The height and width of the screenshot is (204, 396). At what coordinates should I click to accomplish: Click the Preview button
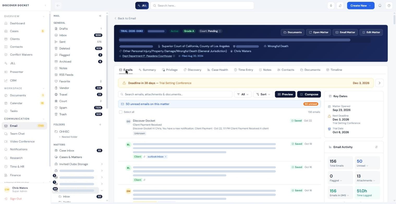click(285, 94)
